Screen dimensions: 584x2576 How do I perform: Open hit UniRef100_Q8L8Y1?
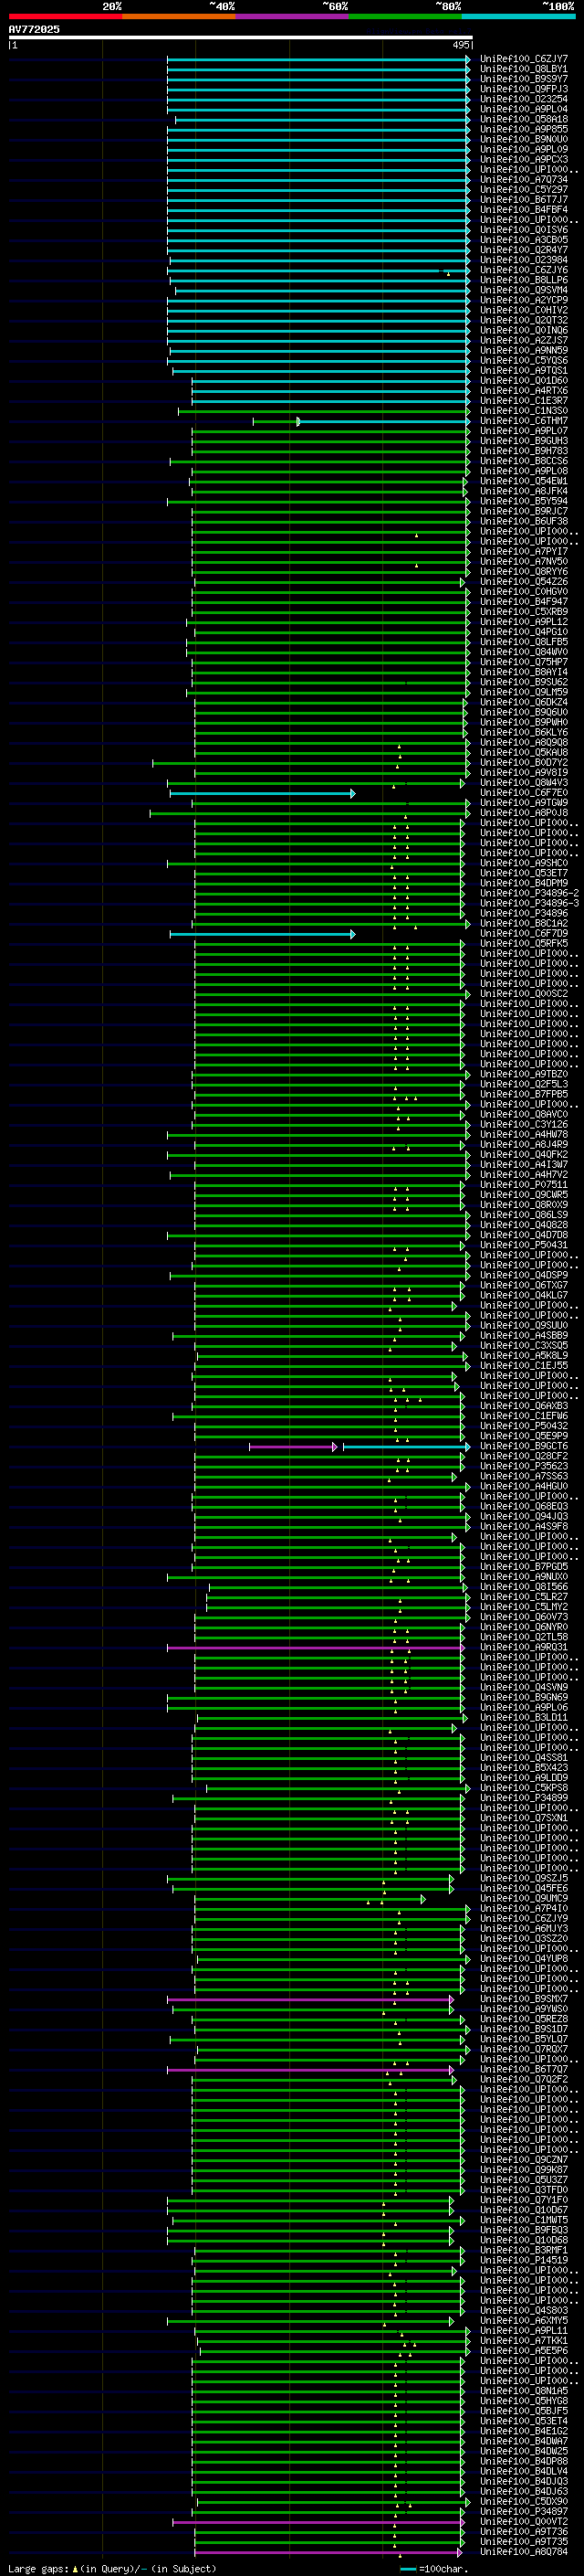(524, 69)
